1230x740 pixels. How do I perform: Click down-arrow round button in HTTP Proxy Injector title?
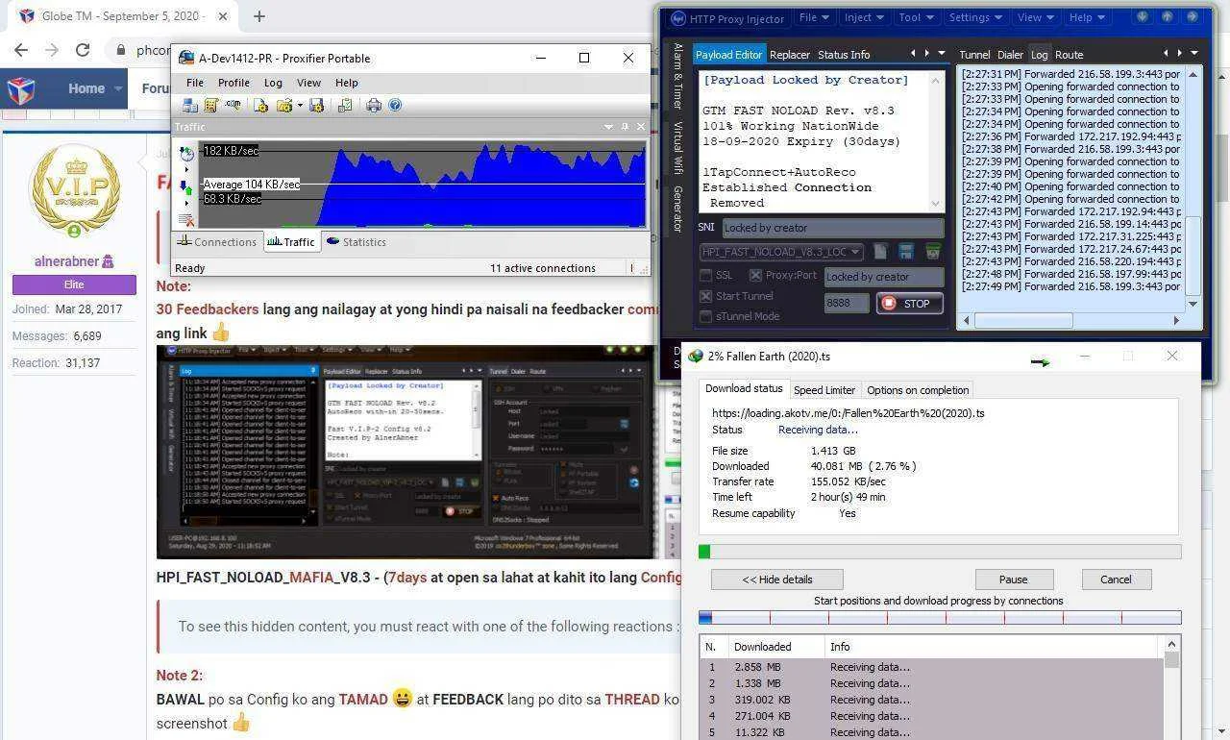[1143, 16]
